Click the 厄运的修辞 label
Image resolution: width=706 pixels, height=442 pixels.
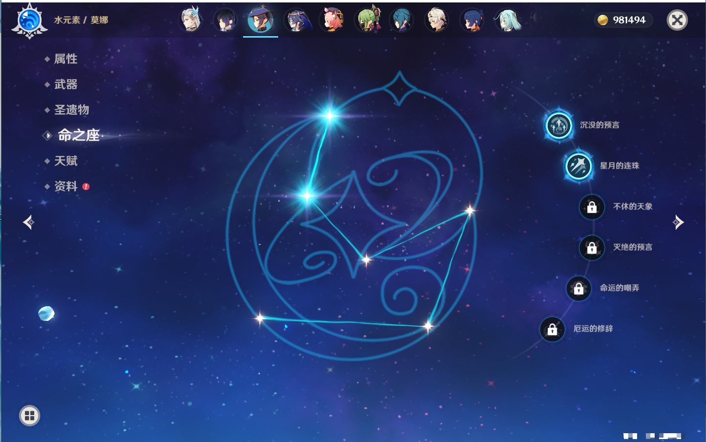[x=593, y=329]
